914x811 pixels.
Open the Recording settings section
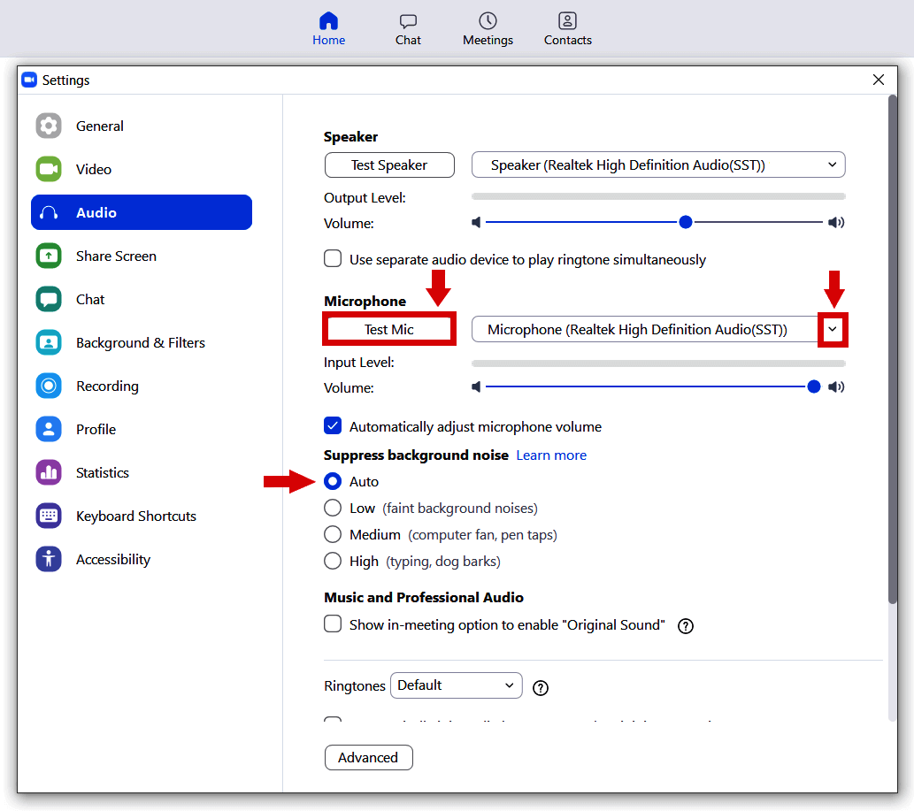coord(107,386)
